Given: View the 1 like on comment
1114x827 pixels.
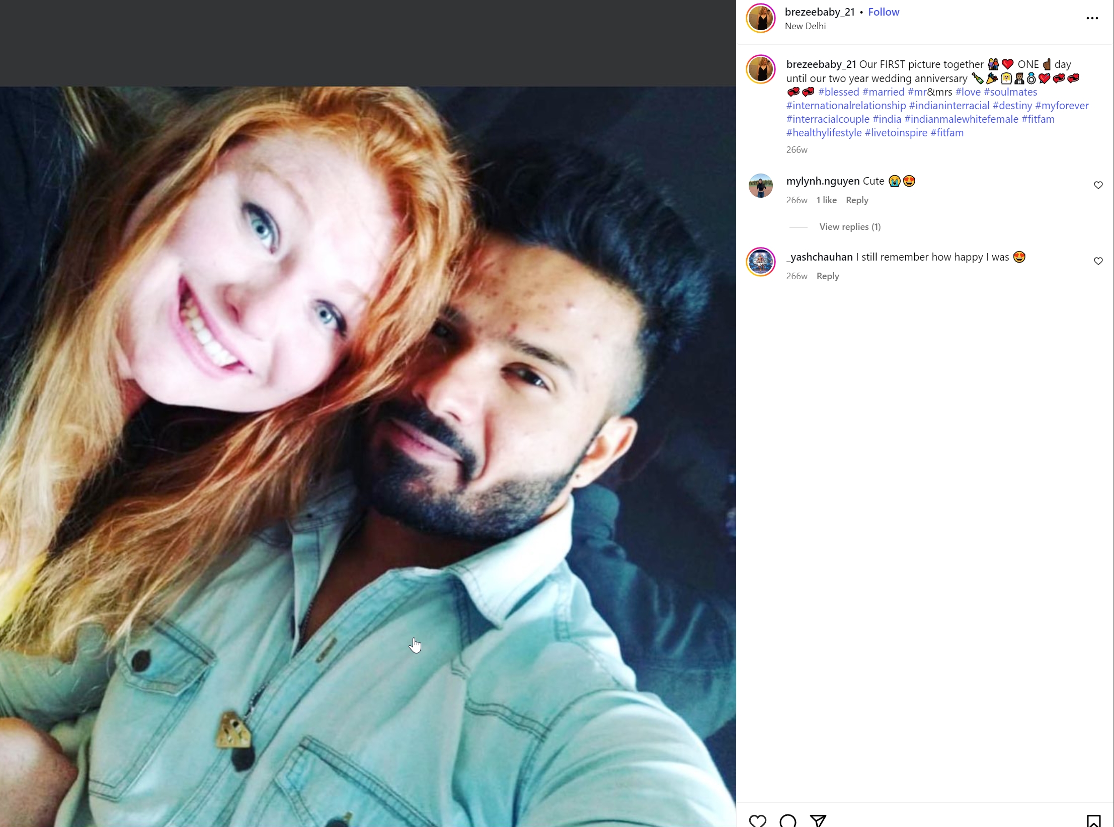Looking at the screenshot, I should (x=826, y=200).
